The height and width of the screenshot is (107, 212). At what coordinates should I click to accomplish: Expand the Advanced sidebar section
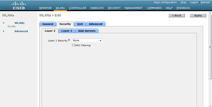4,31
